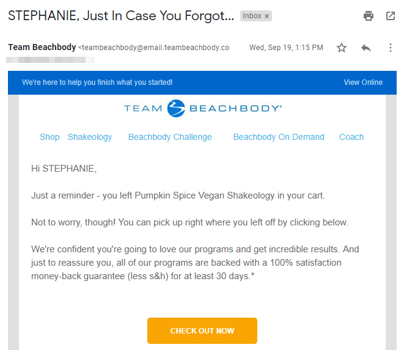404x350 pixels.
Task: Click the email subject line
Action: 120,16
